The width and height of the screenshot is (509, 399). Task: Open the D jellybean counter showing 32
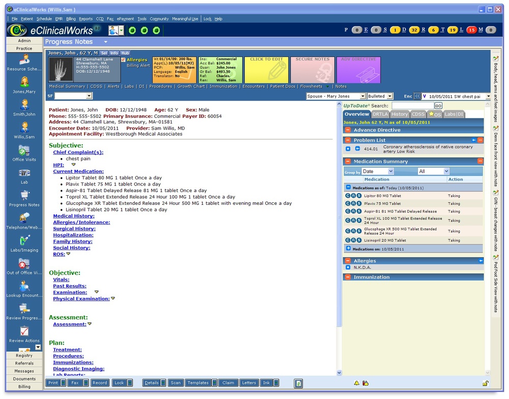[414, 30]
